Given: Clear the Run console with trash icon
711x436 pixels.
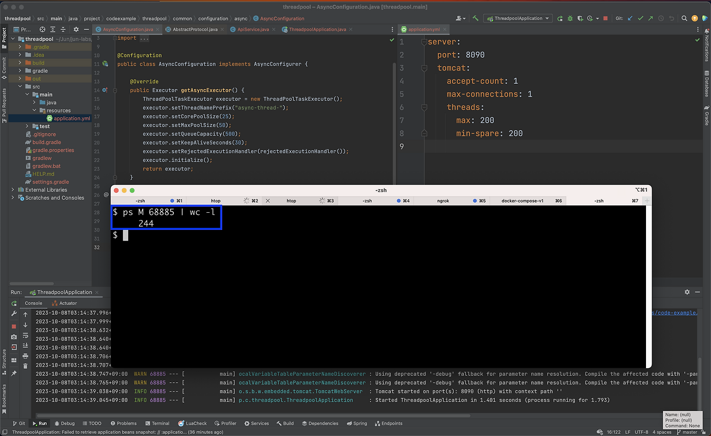Looking at the screenshot, I should point(26,366).
